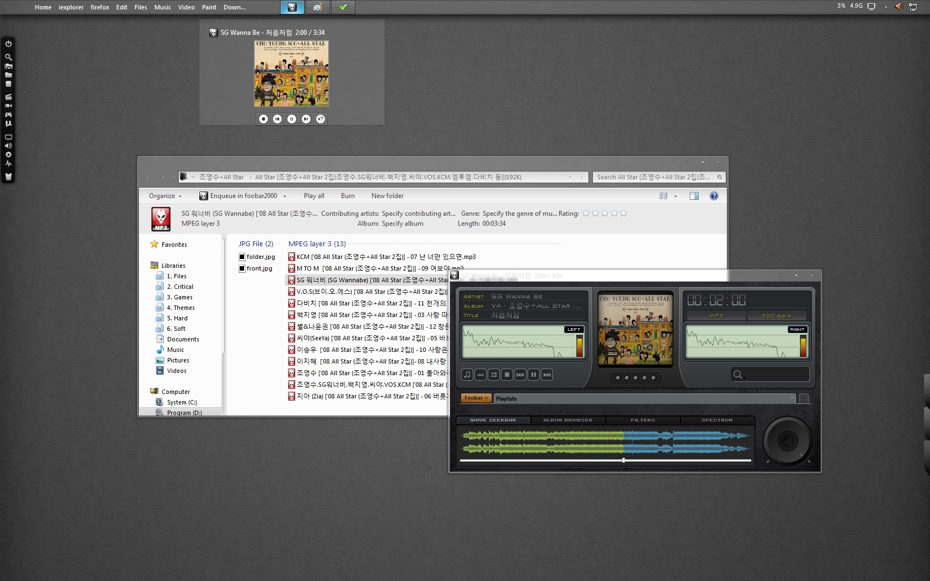Click album art thumbnail in desktop widget

click(x=291, y=73)
